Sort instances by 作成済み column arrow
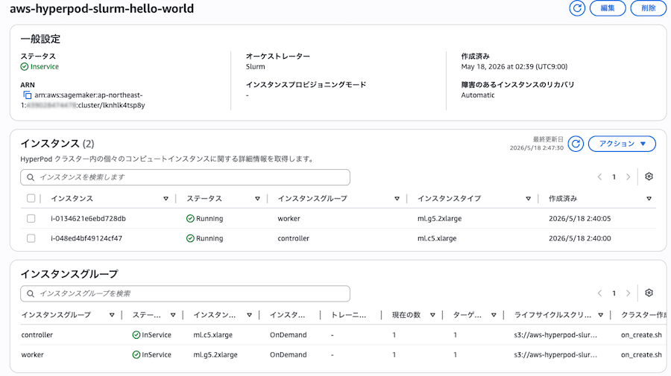Viewport: 671px width, 376px height. pos(649,199)
